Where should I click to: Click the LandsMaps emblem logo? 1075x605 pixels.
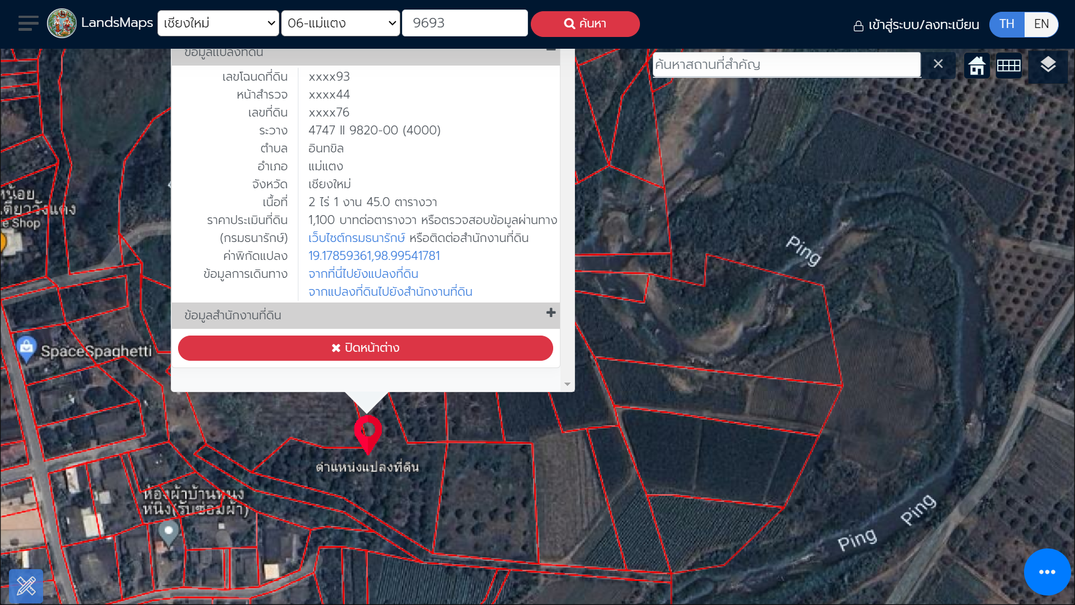62,24
